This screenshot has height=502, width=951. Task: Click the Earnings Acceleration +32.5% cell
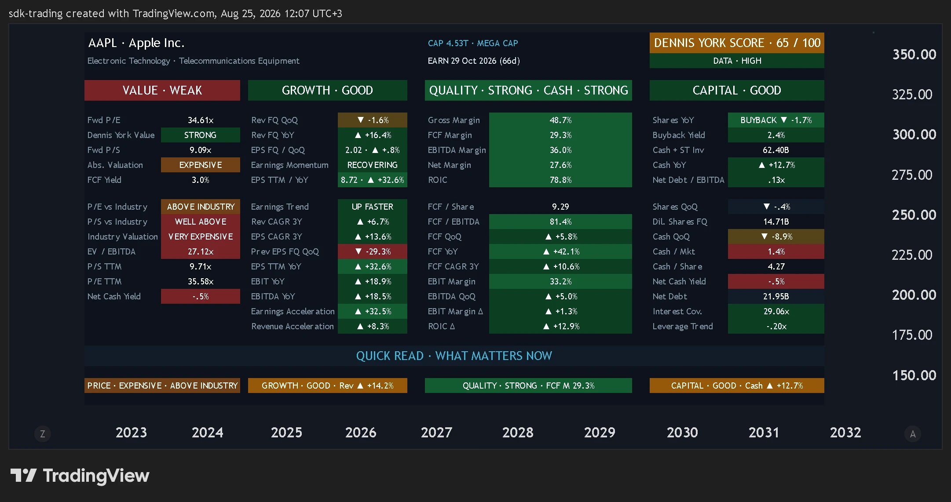(373, 311)
